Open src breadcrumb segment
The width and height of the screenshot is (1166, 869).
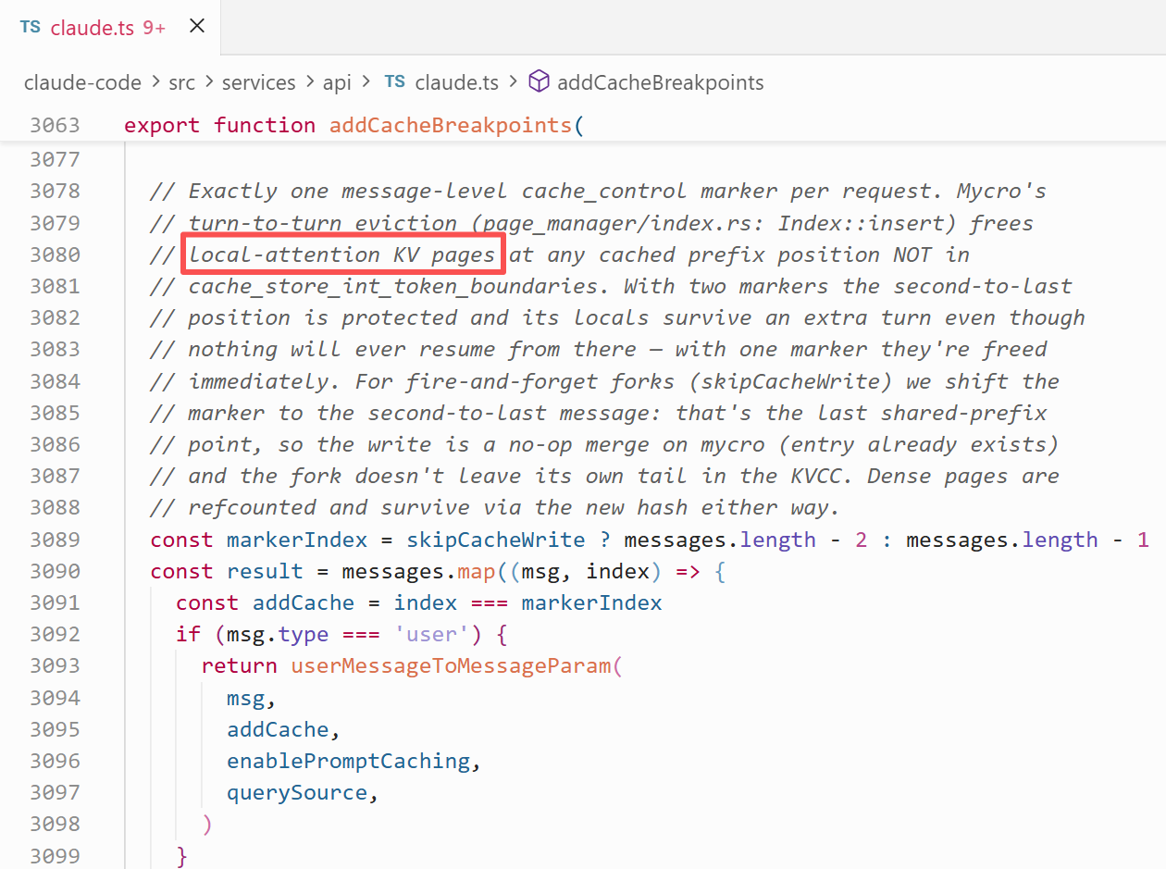click(x=182, y=82)
